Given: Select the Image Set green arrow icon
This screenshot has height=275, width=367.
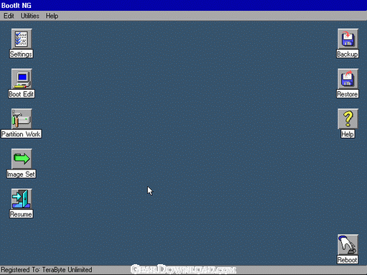Looking at the screenshot, I should [22, 159].
